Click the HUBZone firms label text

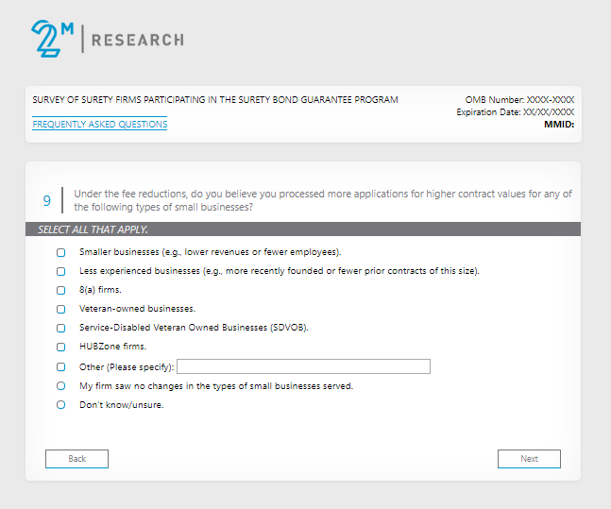[112, 347]
